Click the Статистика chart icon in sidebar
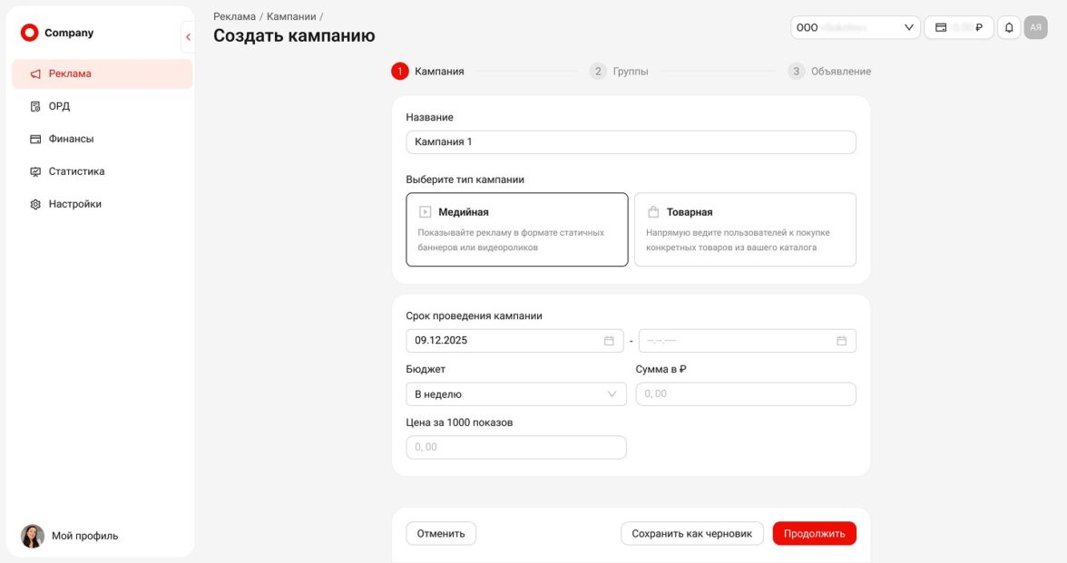 35,172
